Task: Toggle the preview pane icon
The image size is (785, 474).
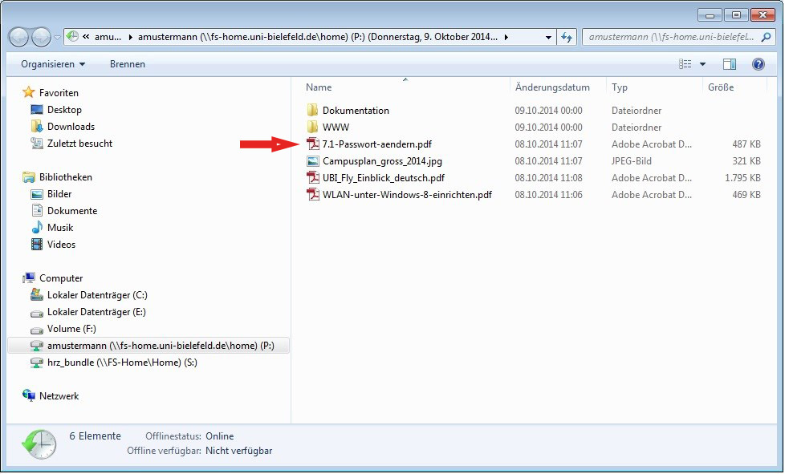Action: pos(729,64)
